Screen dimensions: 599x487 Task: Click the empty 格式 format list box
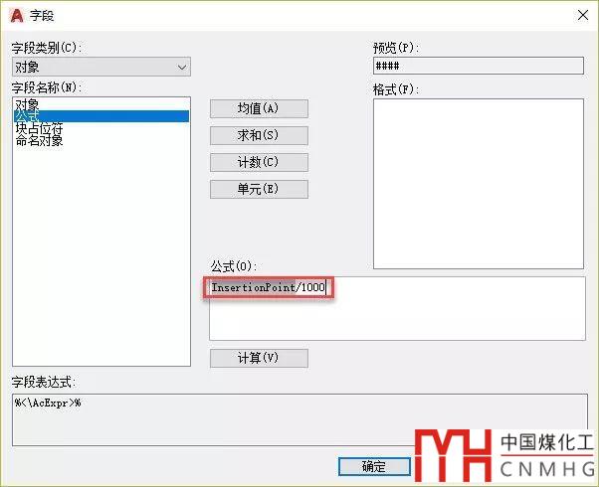tap(478, 184)
